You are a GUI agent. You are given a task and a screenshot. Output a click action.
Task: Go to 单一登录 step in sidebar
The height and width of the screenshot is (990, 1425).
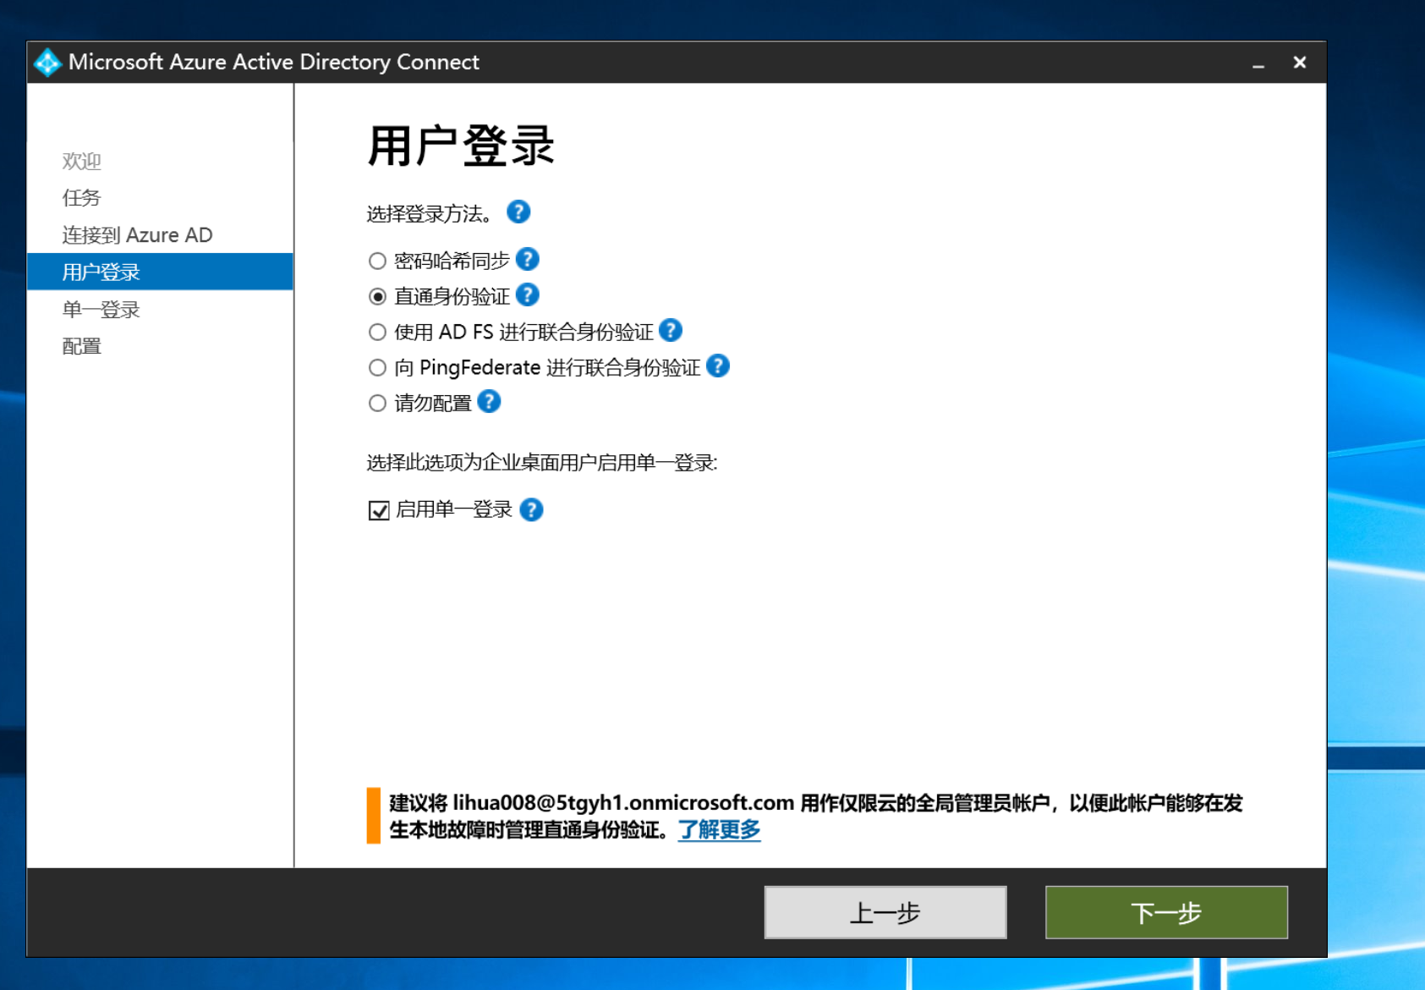pos(101,310)
